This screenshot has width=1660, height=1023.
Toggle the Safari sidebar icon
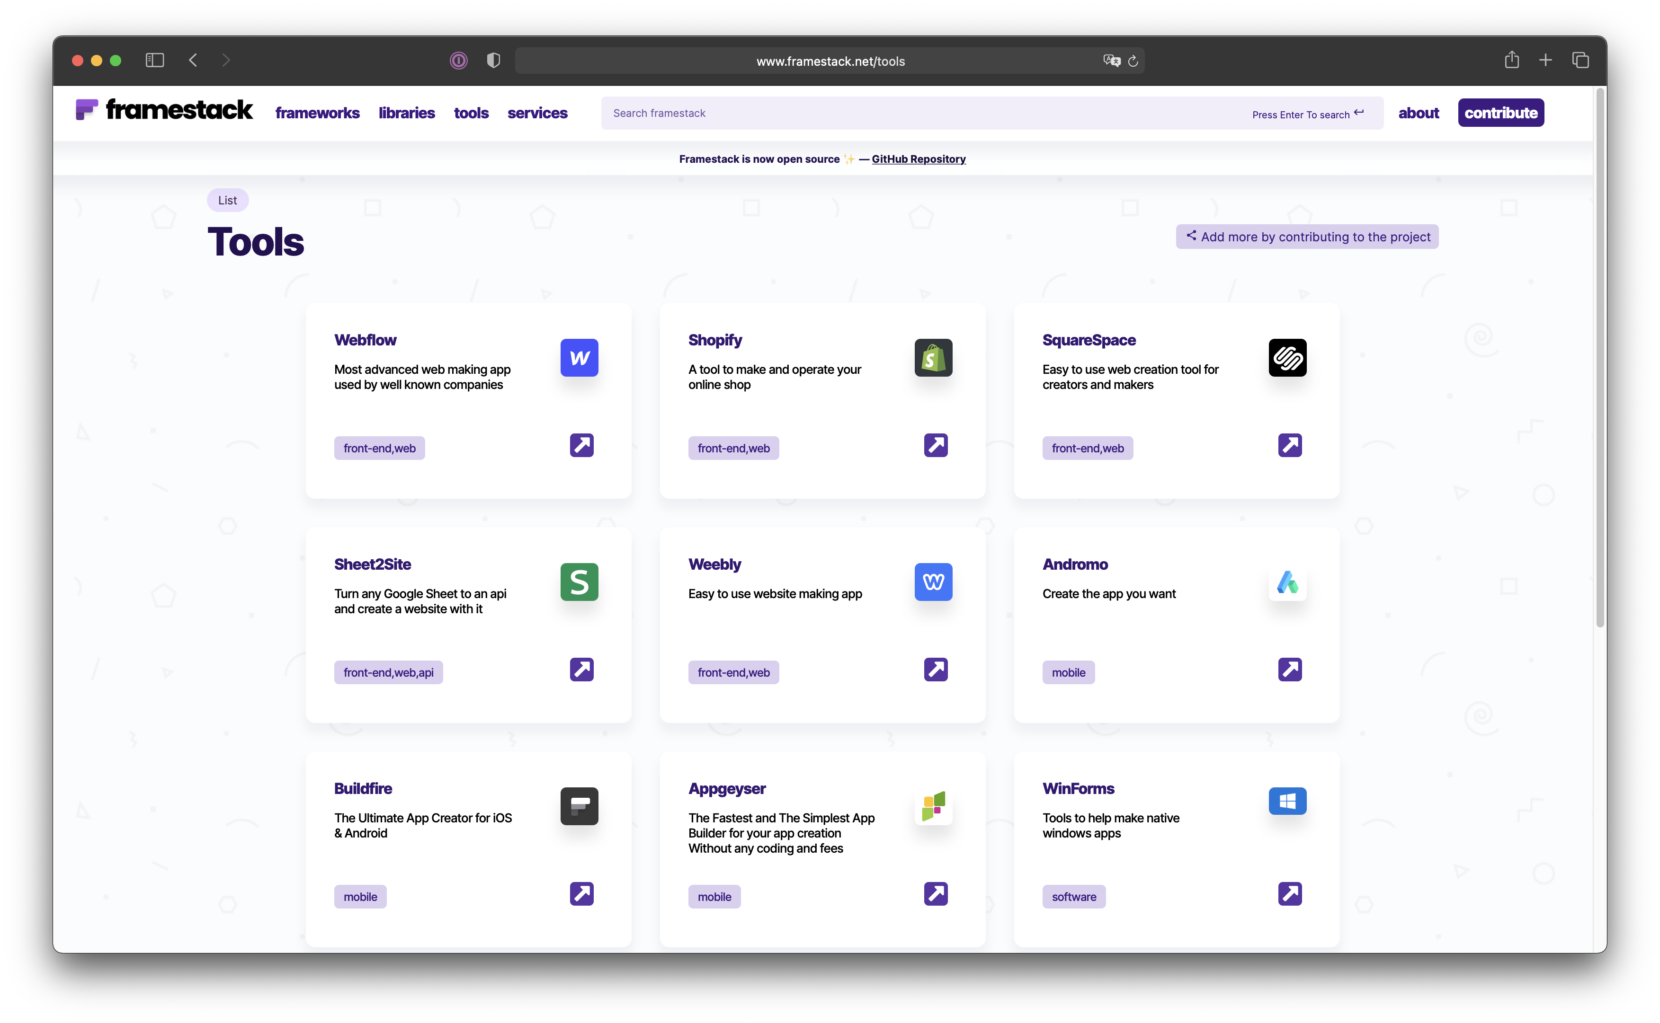pos(155,60)
